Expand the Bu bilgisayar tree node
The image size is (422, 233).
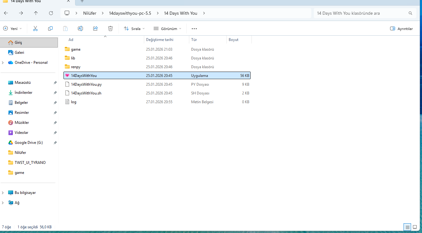(x=3, y=193)
